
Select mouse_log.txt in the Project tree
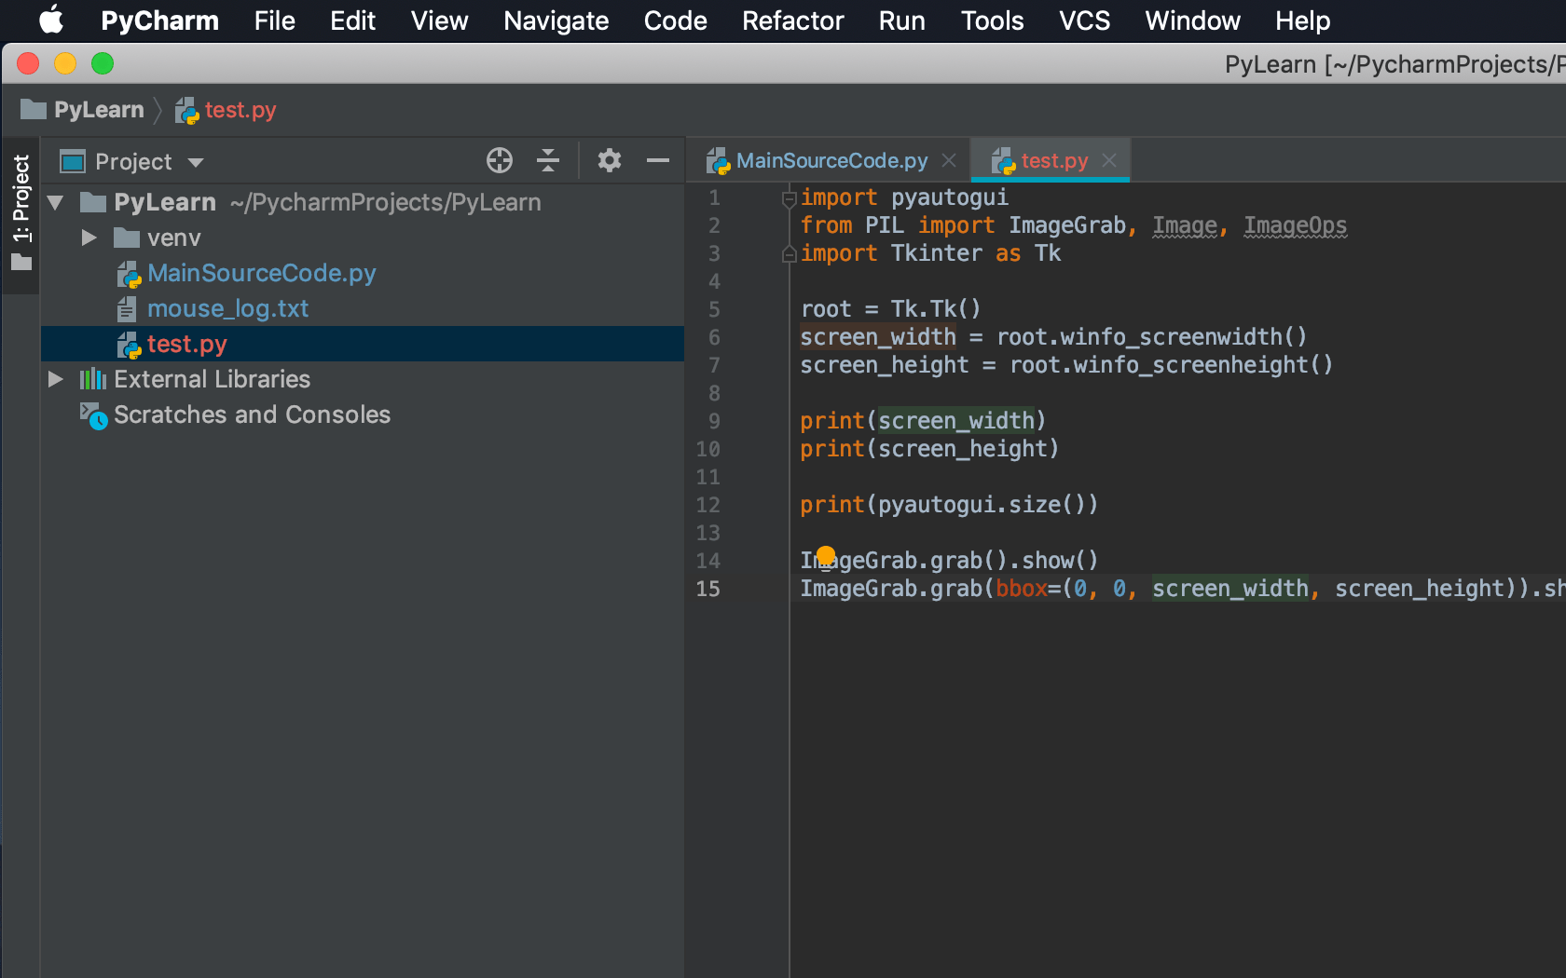tap(228, 308)
